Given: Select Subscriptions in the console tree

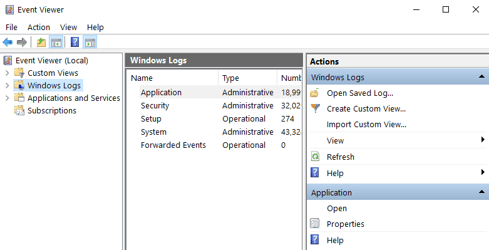Looking at the screenshot, I should [52, 111].
